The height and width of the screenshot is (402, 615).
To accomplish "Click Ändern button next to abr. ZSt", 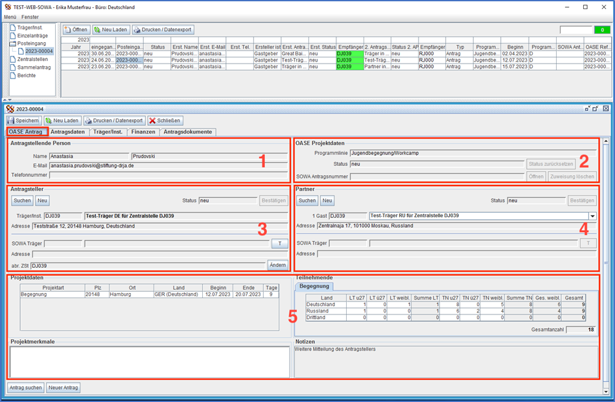I will coord(277,265).
